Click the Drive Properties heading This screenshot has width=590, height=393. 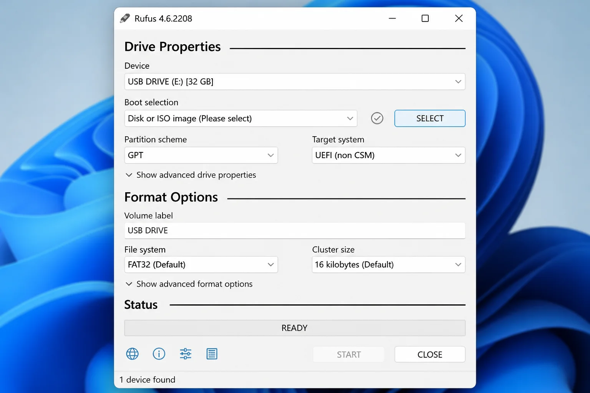click(x=172, y=47)
